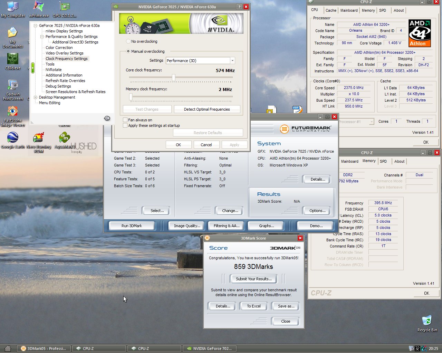Open About tab in top CPU-Z window
This screenshot has width=442, height=353.
[x=398, y=10]
